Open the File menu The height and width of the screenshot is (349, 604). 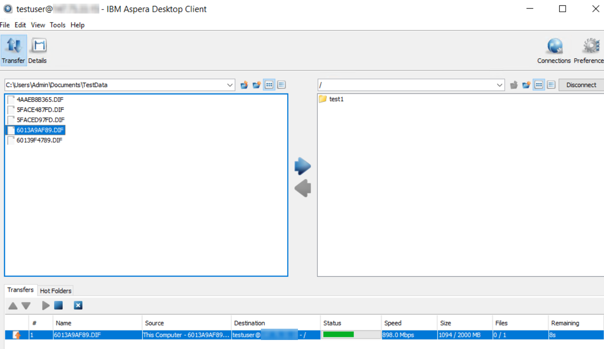pos(5,25)
